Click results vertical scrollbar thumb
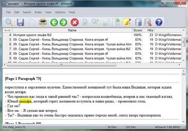This screenshot has width=188, height=131. coord(184,42)
